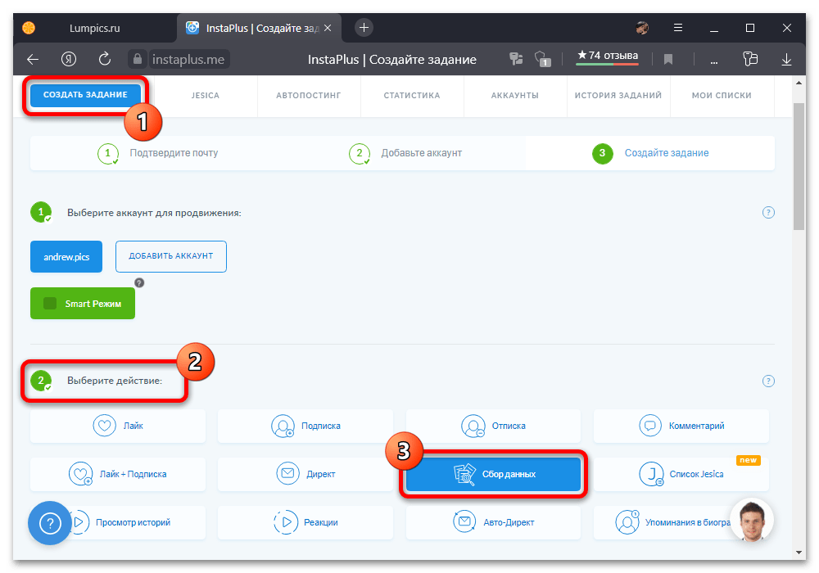The width and height of the screenshot is (819, 573).
Task: Open the Yandex home button
Action: (69, 59)
